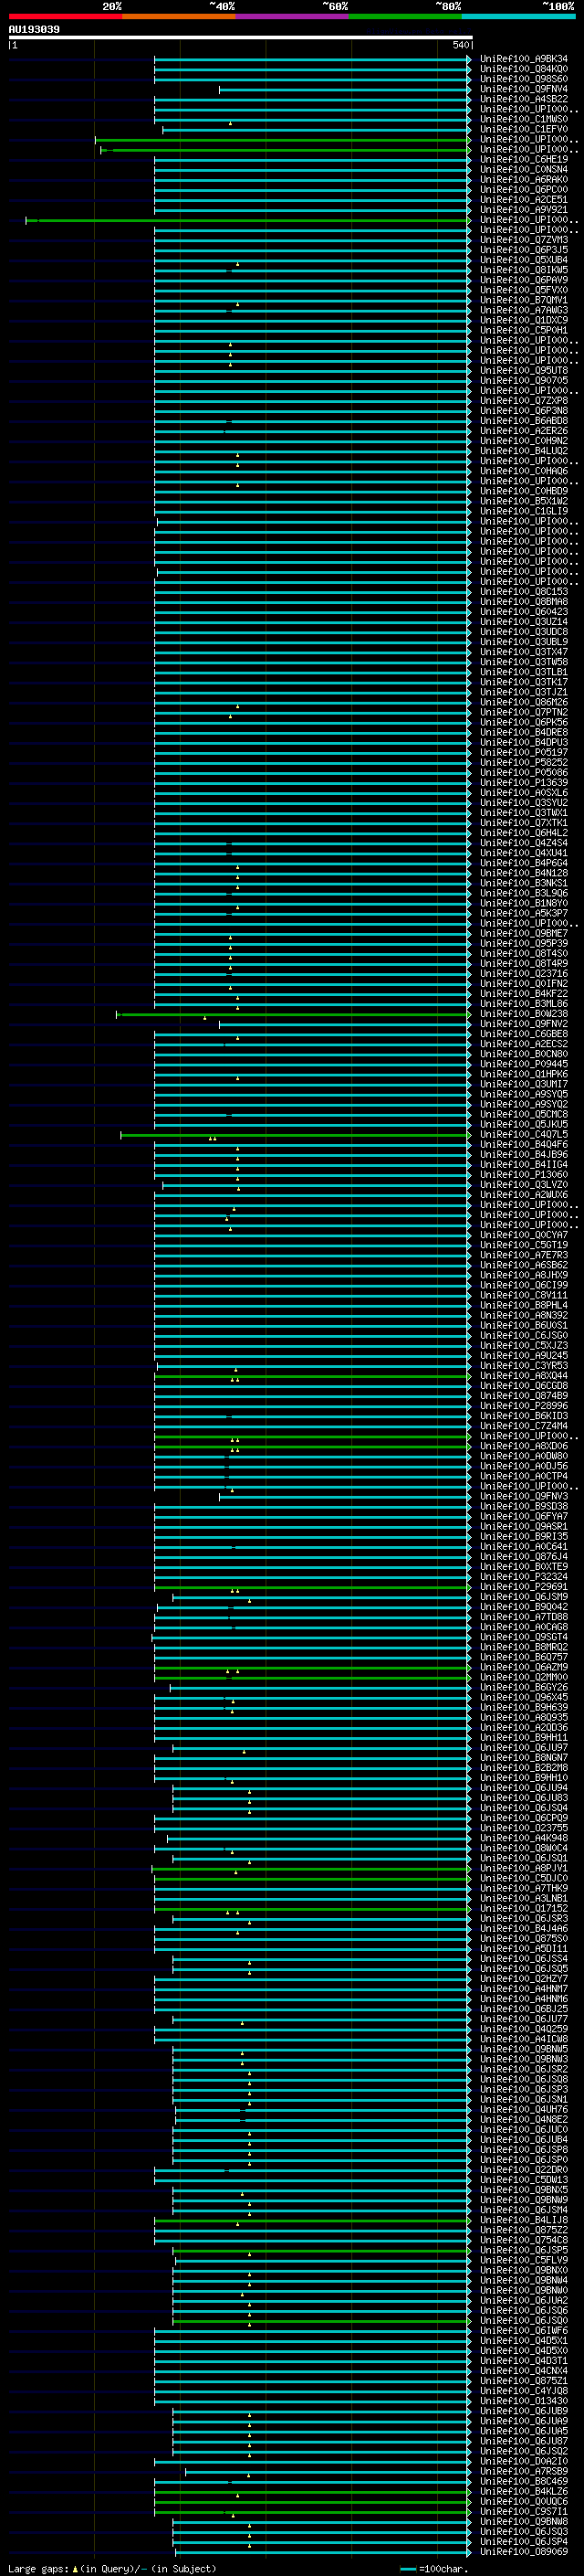Select the UniRef100_P09445 label
The image size is (584, 2576).
(x=524, y=1064)
